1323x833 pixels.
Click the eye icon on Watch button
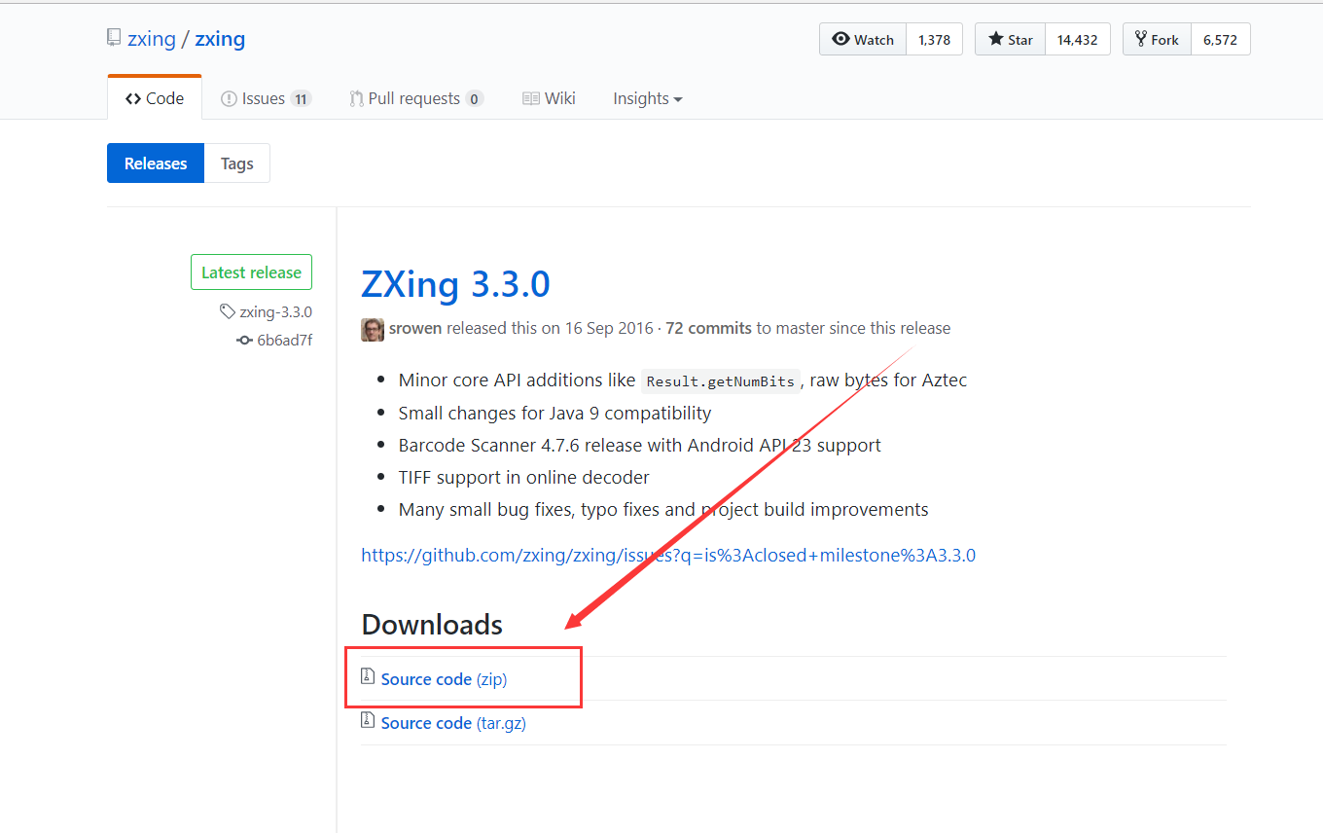coord(841,39)
